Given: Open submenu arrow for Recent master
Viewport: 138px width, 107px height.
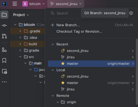Looking at the screenshot, I should (133, 64).
